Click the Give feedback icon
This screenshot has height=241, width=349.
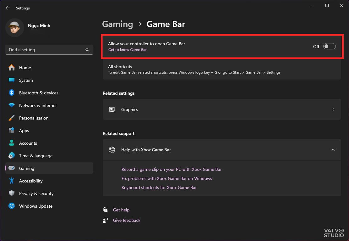click(105, 220)
